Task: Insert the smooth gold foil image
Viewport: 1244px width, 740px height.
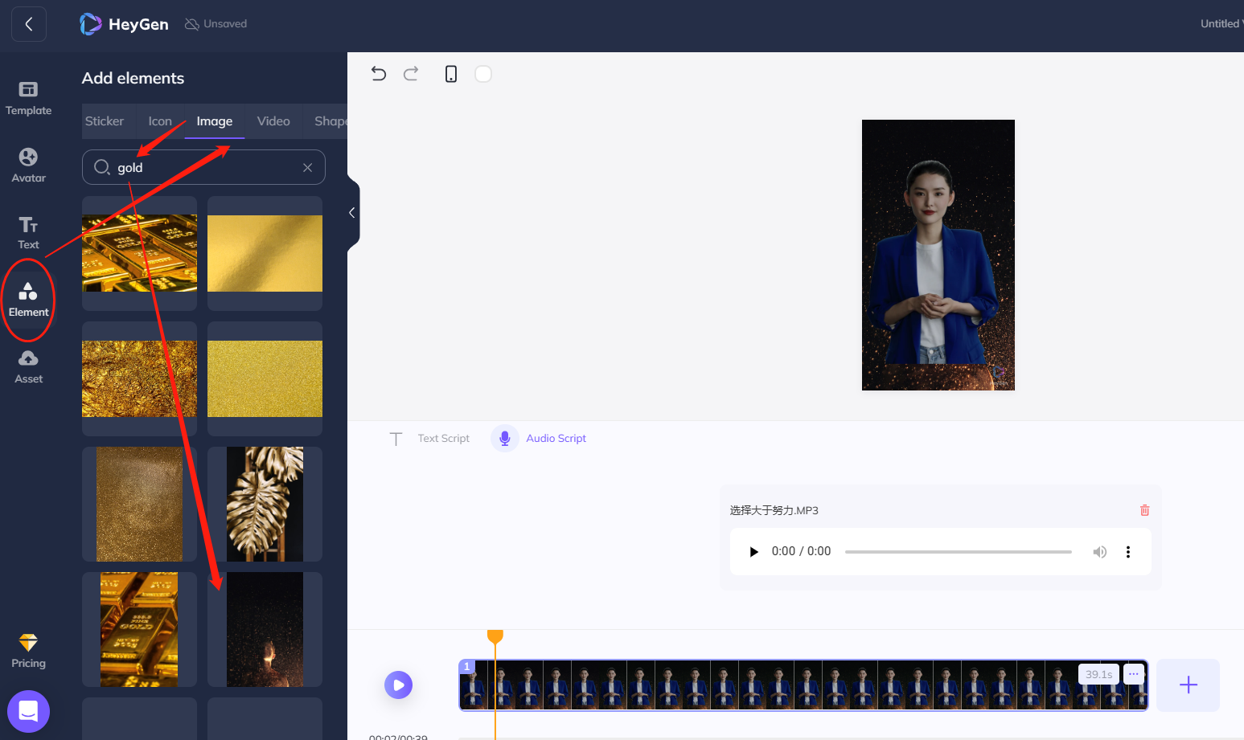Action: click(x=265, y=253)
